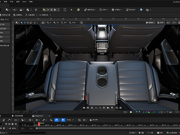Switch to the Sequencer tab
180x135 pixels.
click(38, 116)
